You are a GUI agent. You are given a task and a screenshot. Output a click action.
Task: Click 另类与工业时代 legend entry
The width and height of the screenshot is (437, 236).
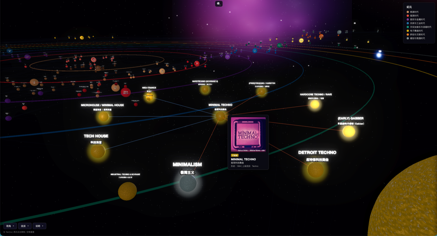click(x=416, y=23)
